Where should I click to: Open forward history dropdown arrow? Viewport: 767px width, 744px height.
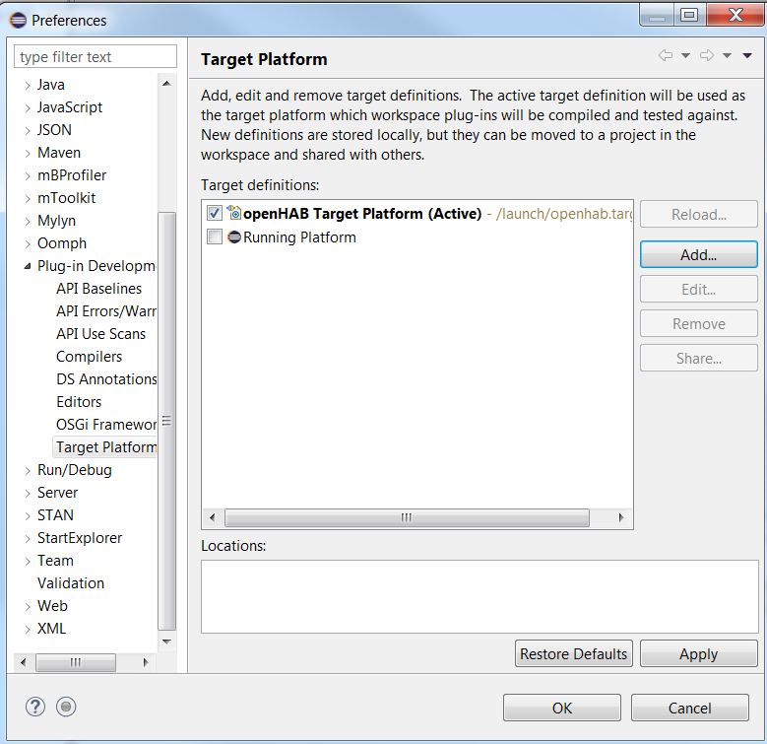pyautogui.click(x=728, y=56)
